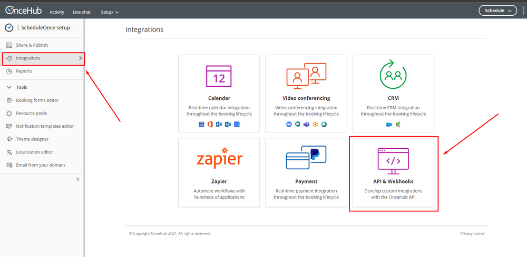
Task: Open the Activity menu item
Action: click(x=57, y=12)
